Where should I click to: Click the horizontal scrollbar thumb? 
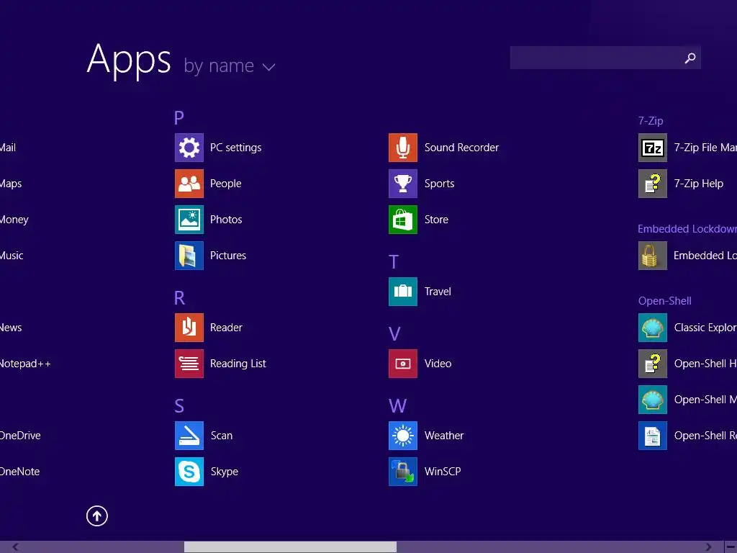(290, 547)
